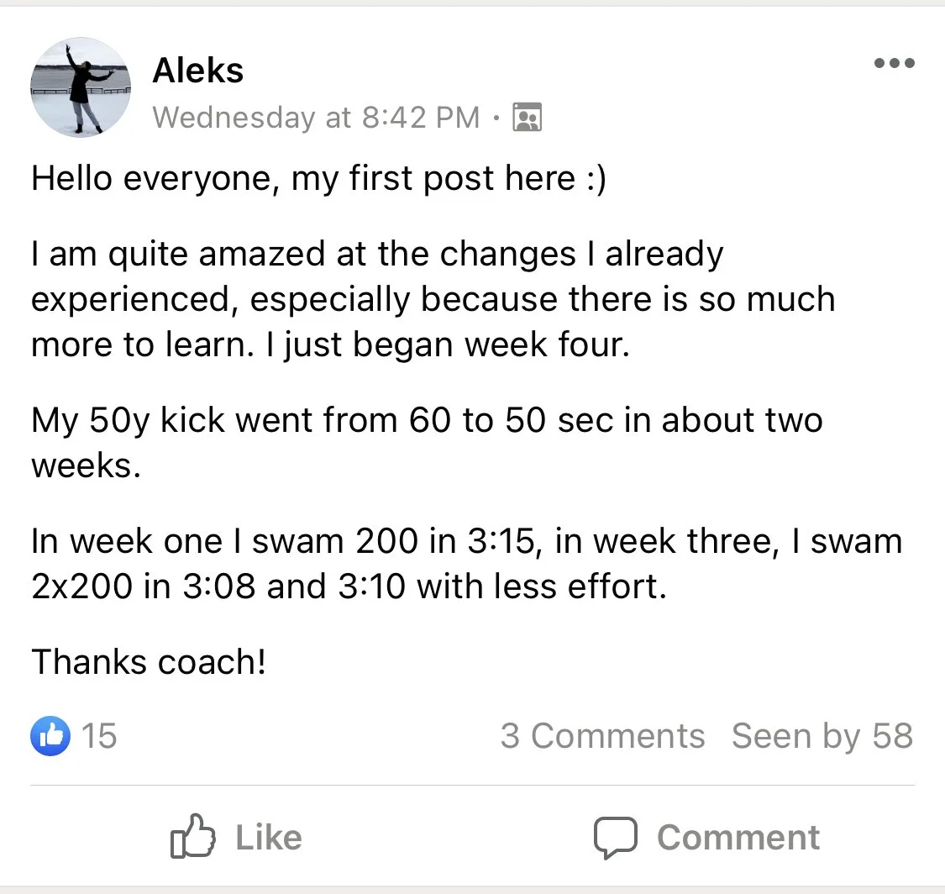Visit the profile via the "Aleks" name
The width and height of the screenshot is (945, 894).
(x=198, y=71)
